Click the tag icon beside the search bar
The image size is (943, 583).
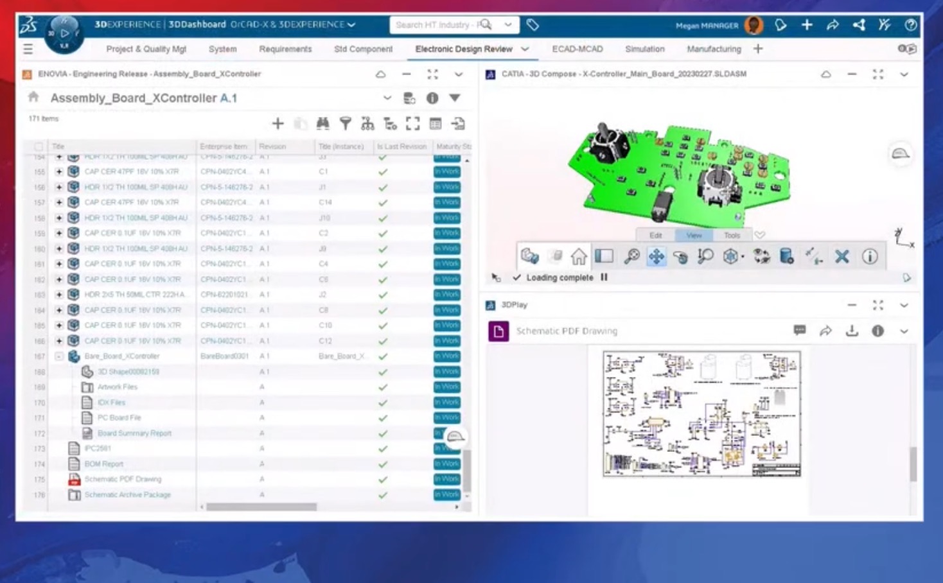point(533,25)
